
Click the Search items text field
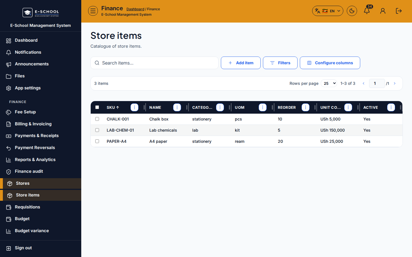click(x=154, y=63)
